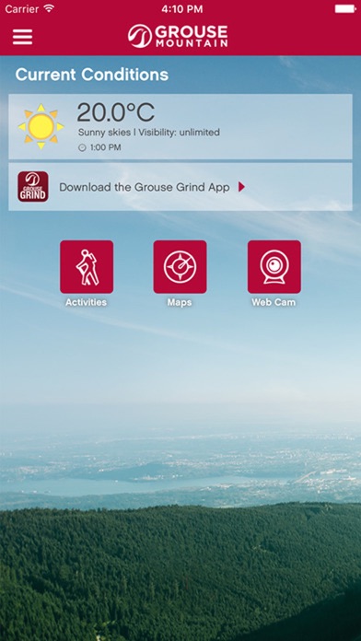Tap the Web Cam label
The height and width of the screenshot is (641, 361).
(274, 302)
